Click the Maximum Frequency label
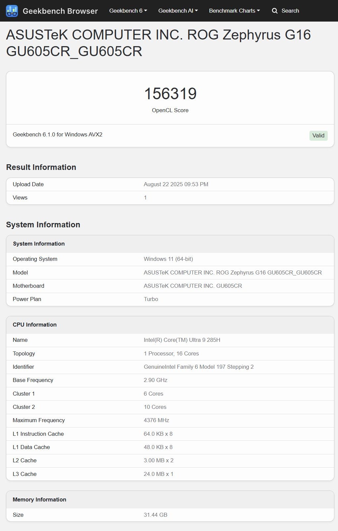Screen dimensions: 338x531 point(38,420)
